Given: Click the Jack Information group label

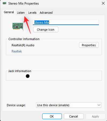Looking at the screenshot, I should point(20,71).
